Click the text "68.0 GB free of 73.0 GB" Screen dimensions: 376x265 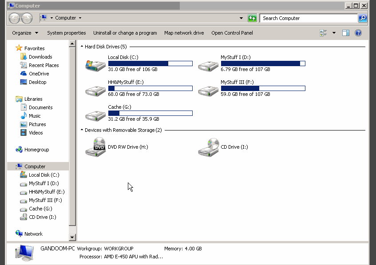(133, 94)
